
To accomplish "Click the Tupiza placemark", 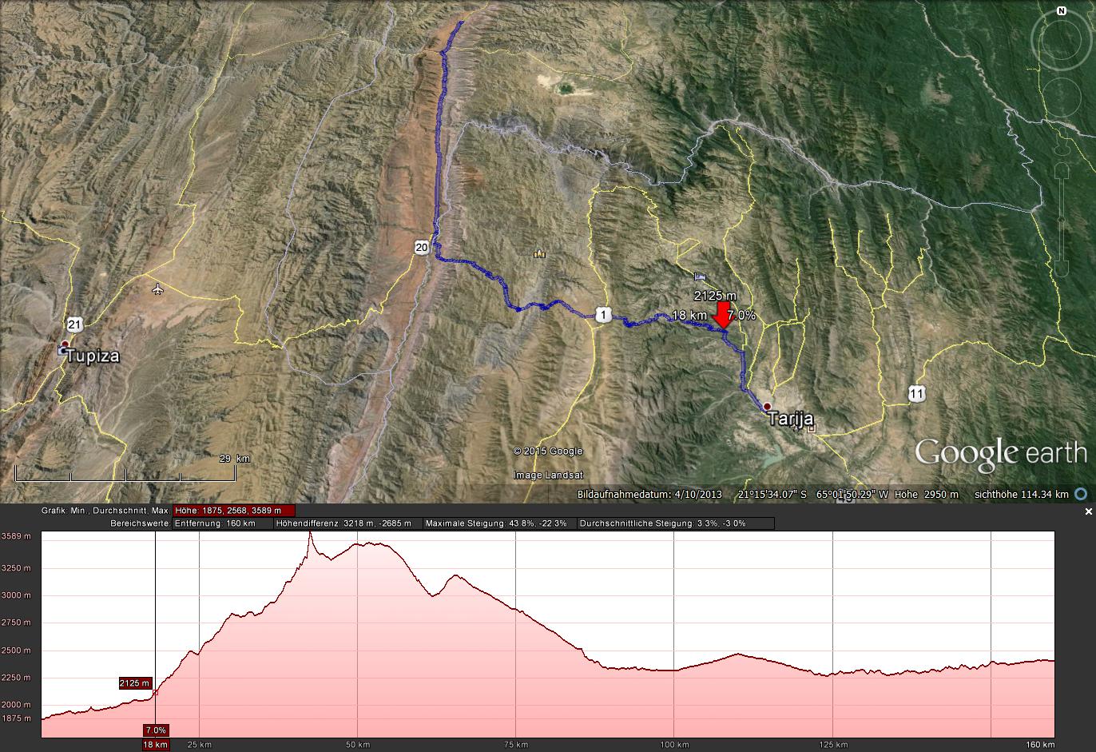I will pos(65,345).
